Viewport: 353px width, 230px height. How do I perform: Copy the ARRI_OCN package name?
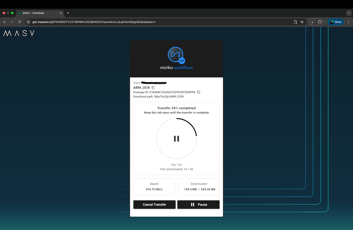click(153, 88)
